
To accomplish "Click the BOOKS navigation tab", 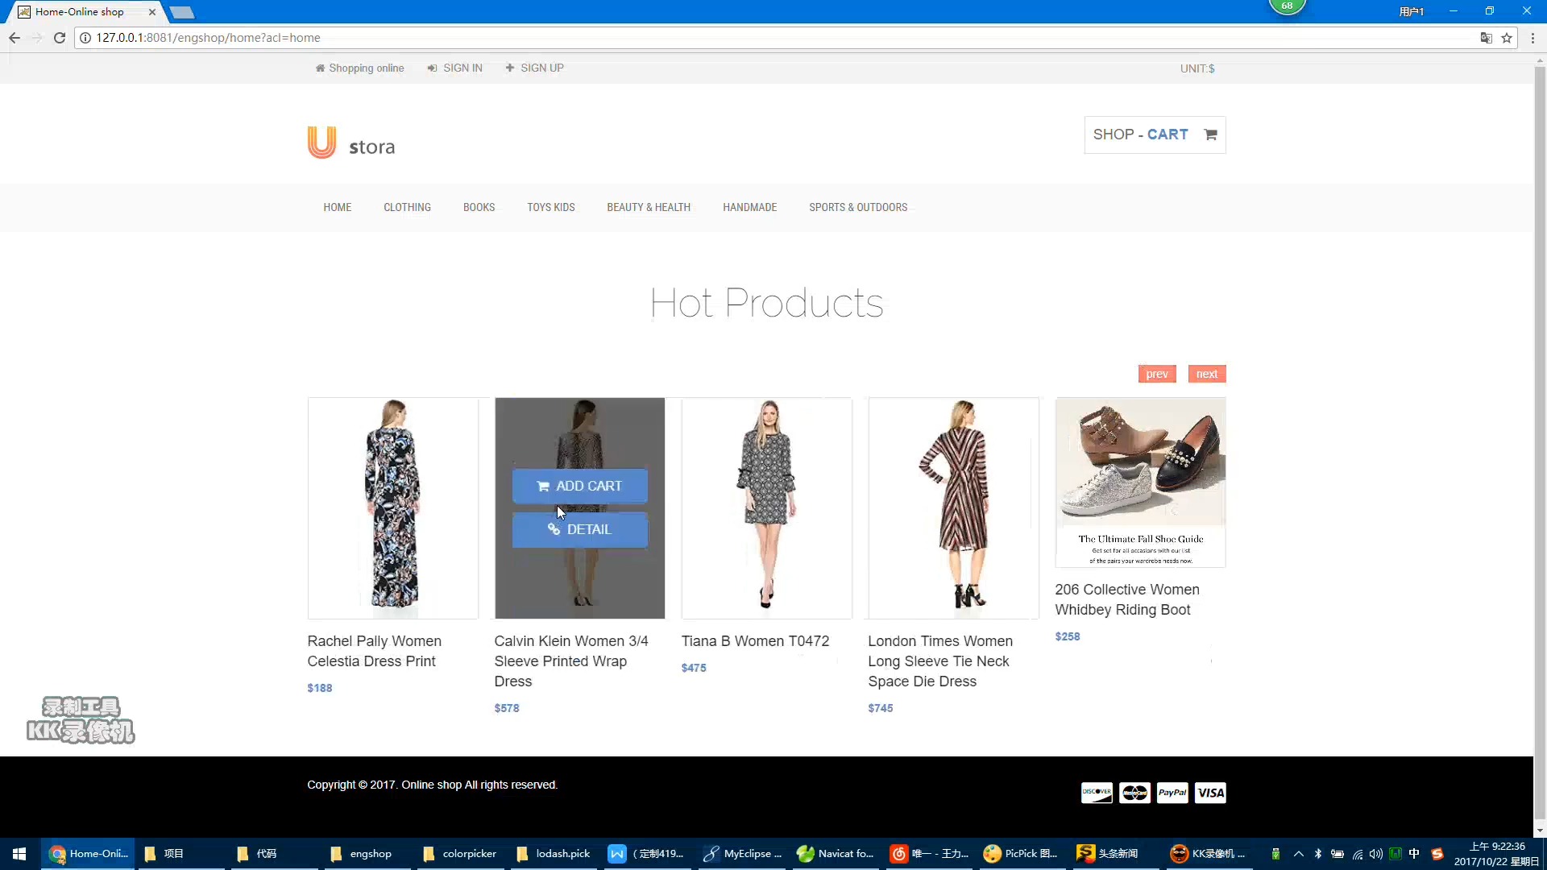I will [479, 207].
